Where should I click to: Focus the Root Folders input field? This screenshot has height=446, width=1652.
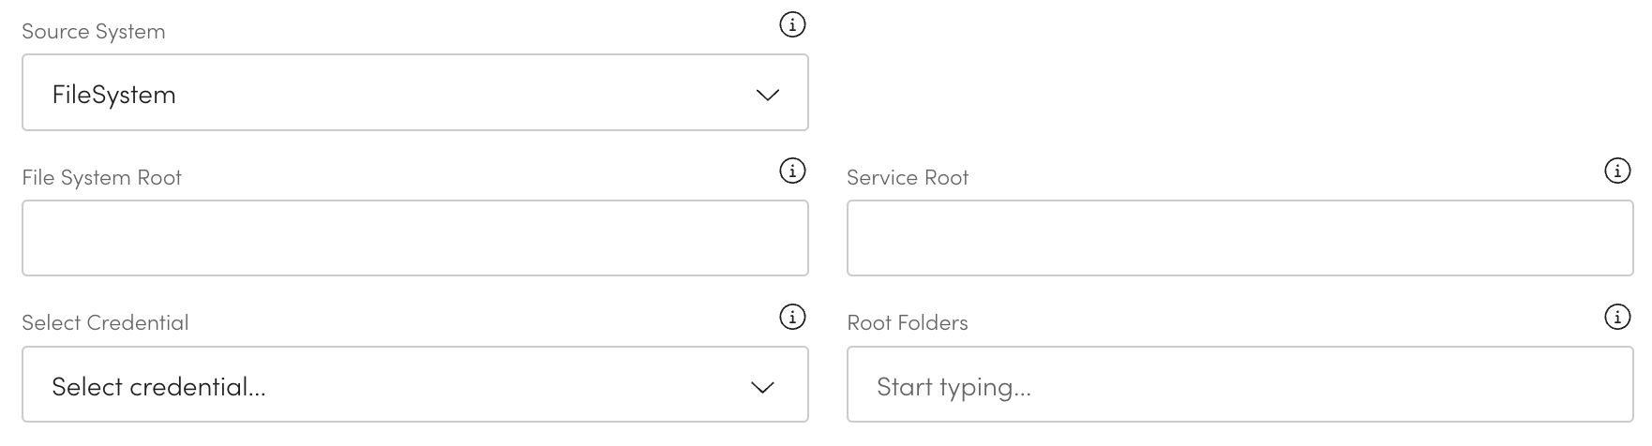tap(1239, 385)
